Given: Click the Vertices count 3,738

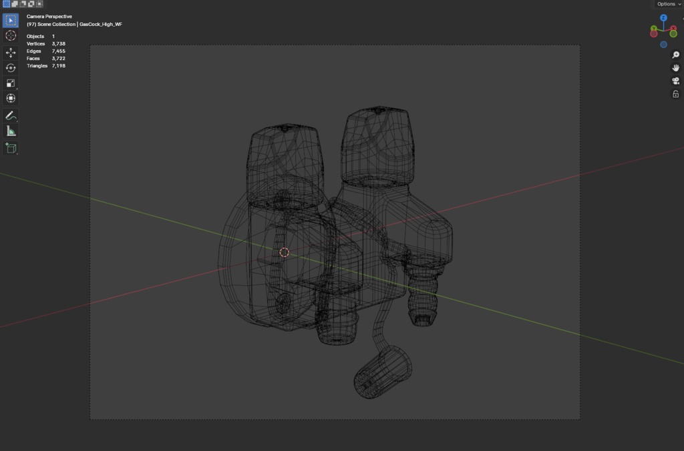Looking at the screenshot, I should [59, 44].
